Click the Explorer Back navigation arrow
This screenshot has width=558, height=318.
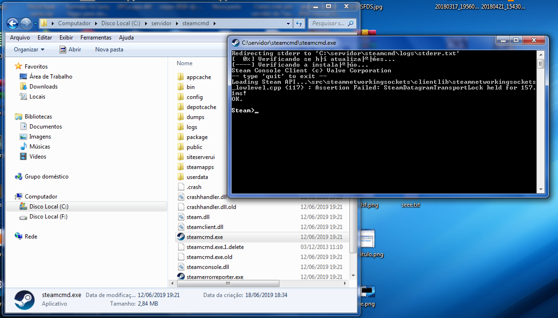click(x=12, y=23)
